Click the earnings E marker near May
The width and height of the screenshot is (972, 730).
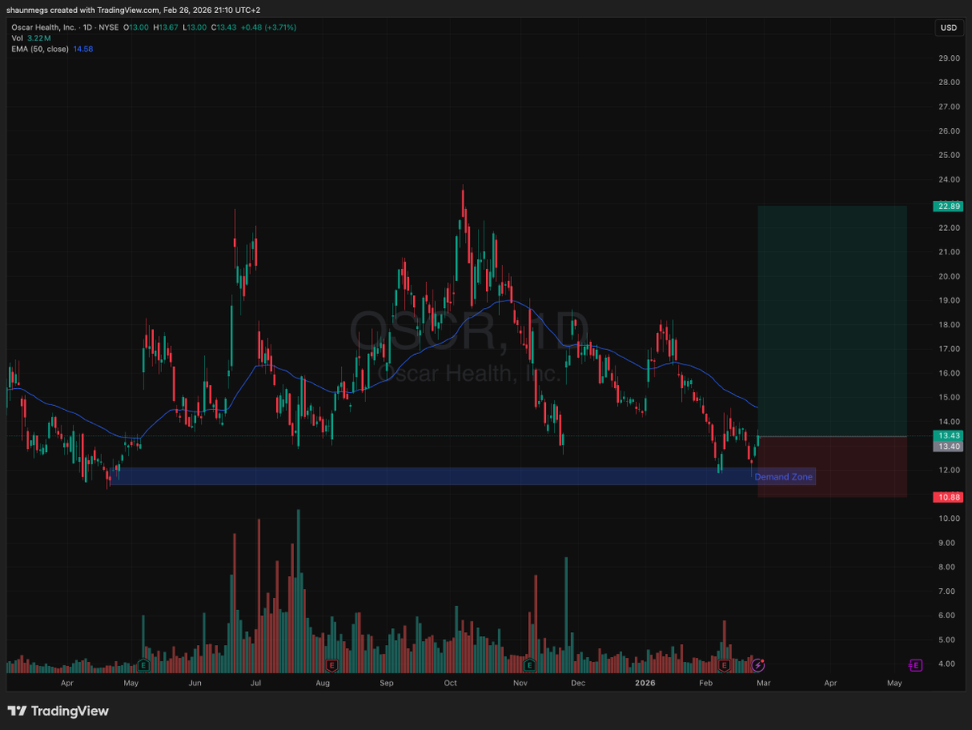click(143, 665)
